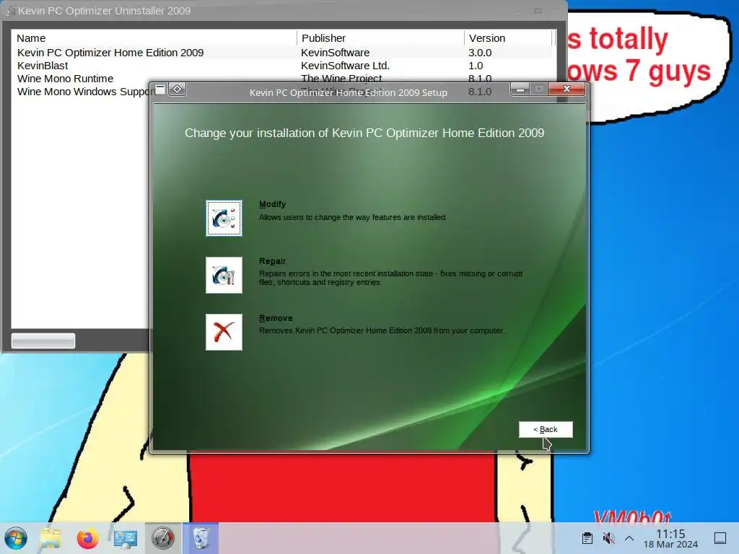The image size is (739, 554).
Task: Close the Setup dialog window
Action: (x=567, y=89)
